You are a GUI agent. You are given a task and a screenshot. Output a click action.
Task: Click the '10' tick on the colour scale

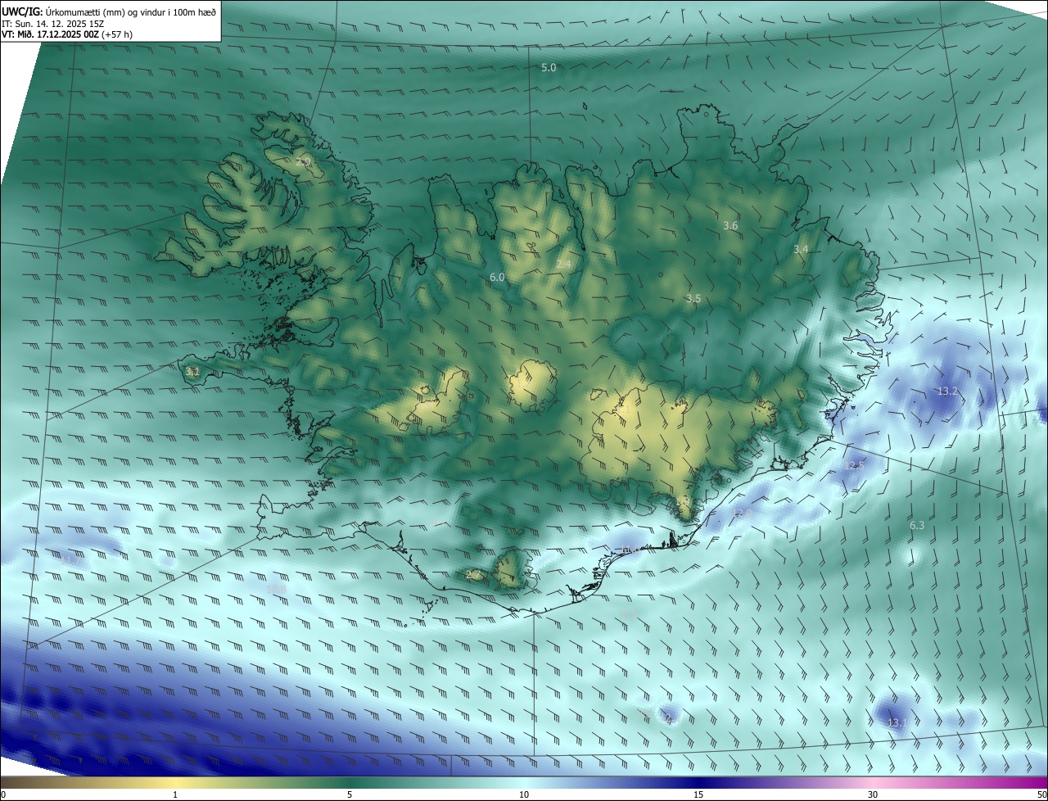524,794
